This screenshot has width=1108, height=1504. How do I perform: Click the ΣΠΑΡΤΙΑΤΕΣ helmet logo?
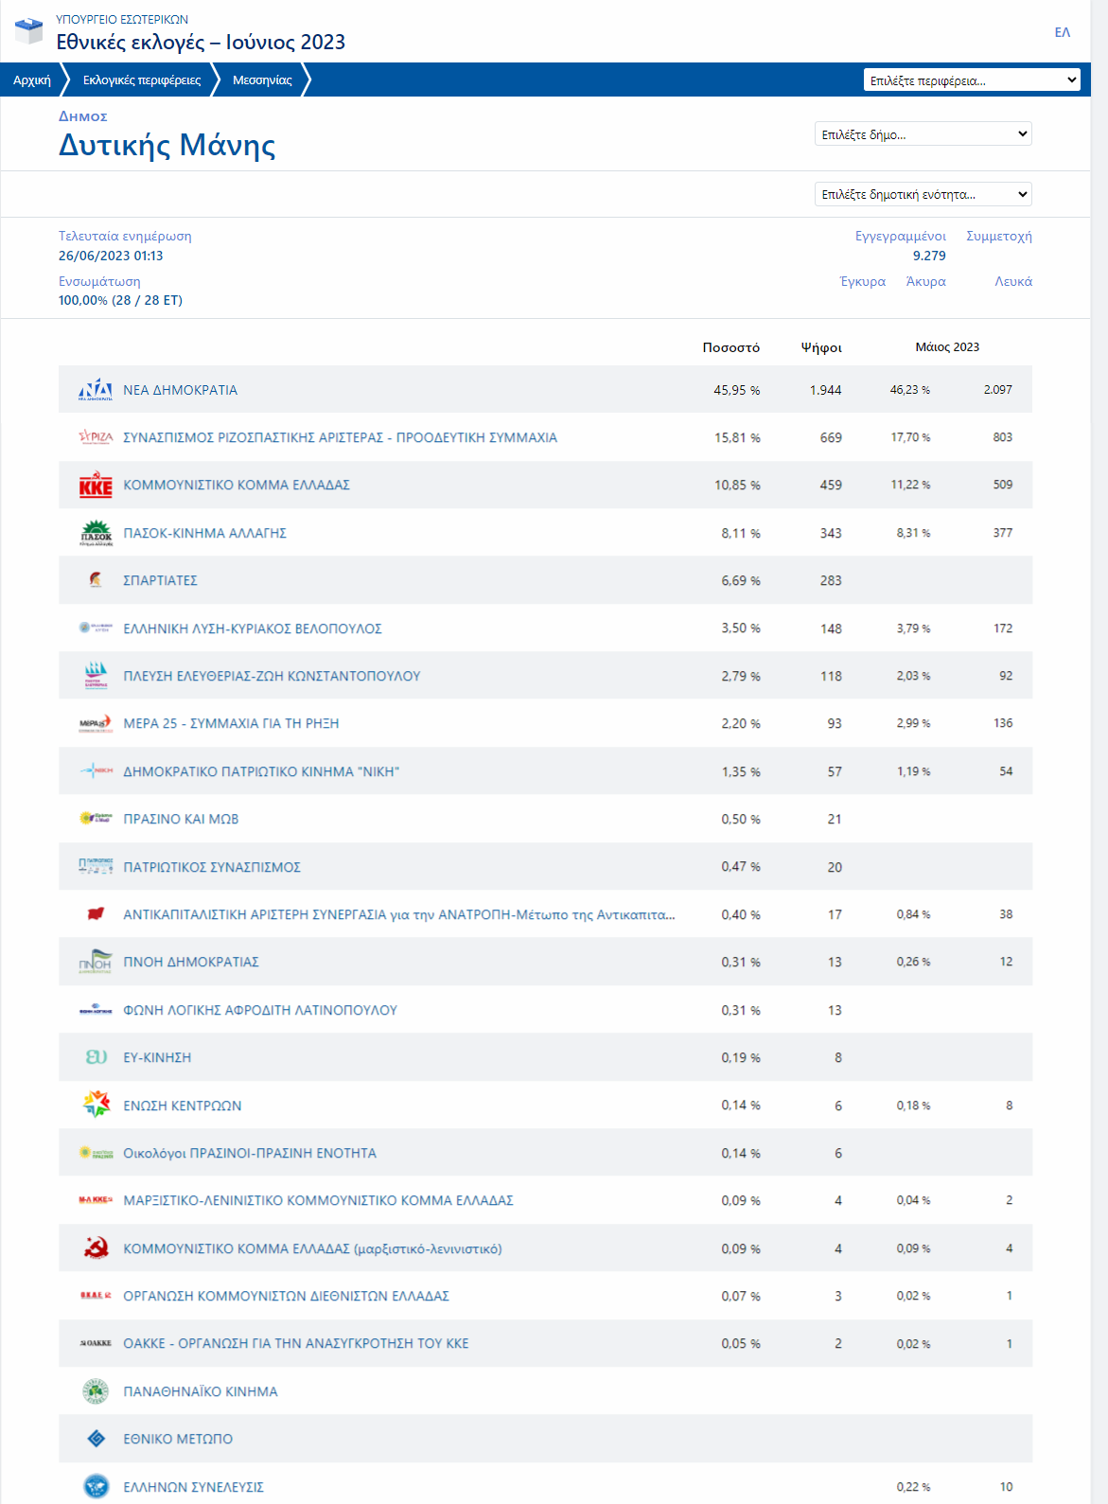96,580
